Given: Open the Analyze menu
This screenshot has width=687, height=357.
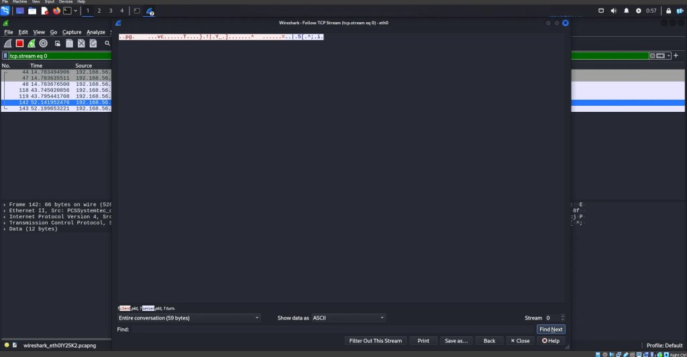Looking at the screenshot, I should pyautogui.click(x=96, y=32).
